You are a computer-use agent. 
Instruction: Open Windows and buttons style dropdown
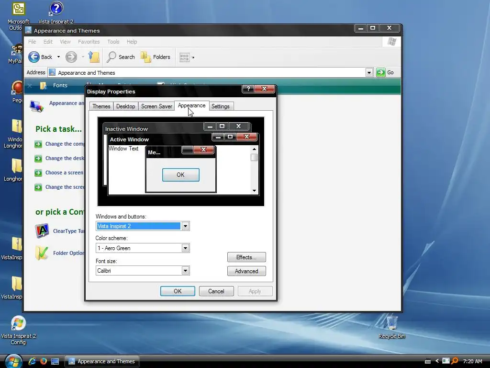(x=185, y=226)
